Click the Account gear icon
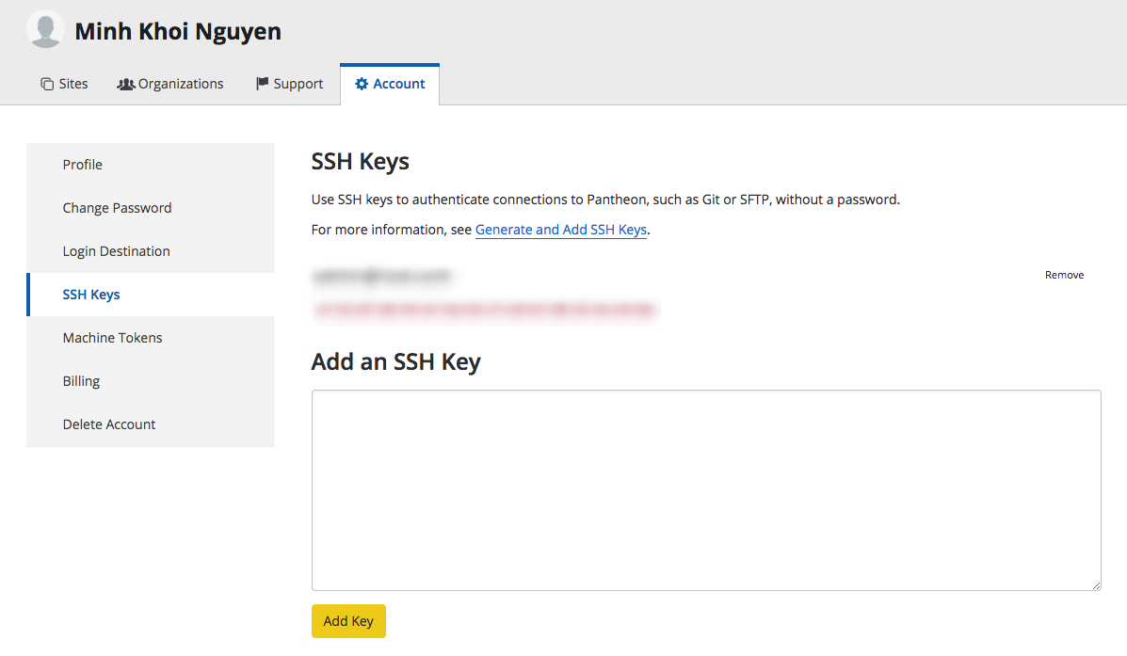Screen dimensions: 1127x656 click(x=362, y=84)
